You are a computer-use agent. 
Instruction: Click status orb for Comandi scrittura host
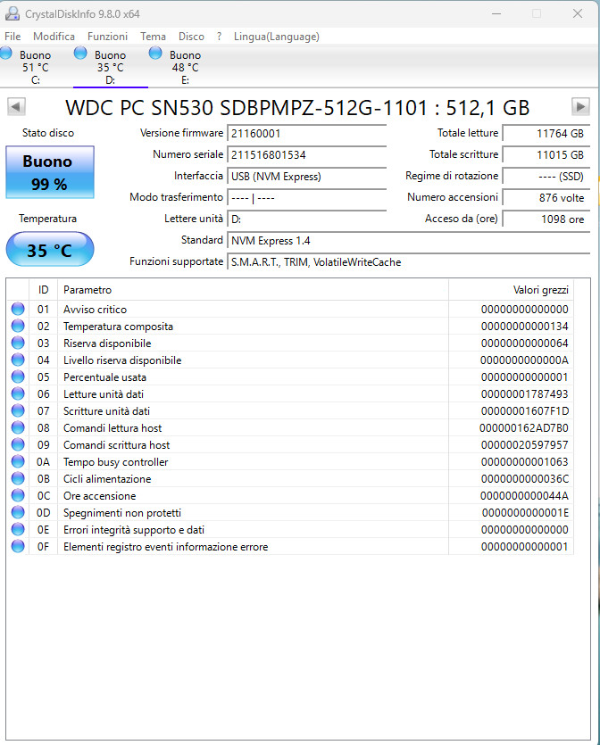pos(18,444)
